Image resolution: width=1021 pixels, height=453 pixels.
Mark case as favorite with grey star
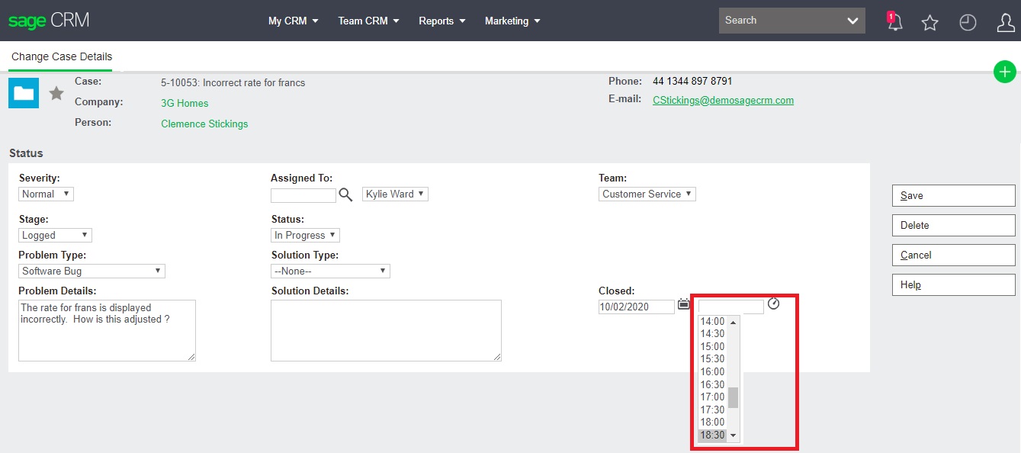coord(56,93)
